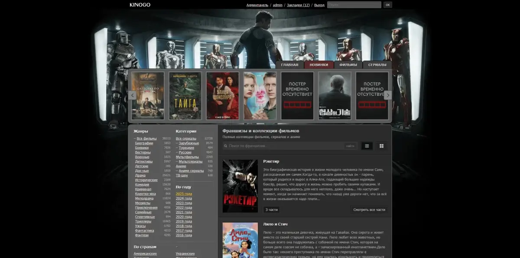Viewport: 520px width, 258px height.
Task: Open the СЕРИАЛЫ tab
Action: coord(377,65)
